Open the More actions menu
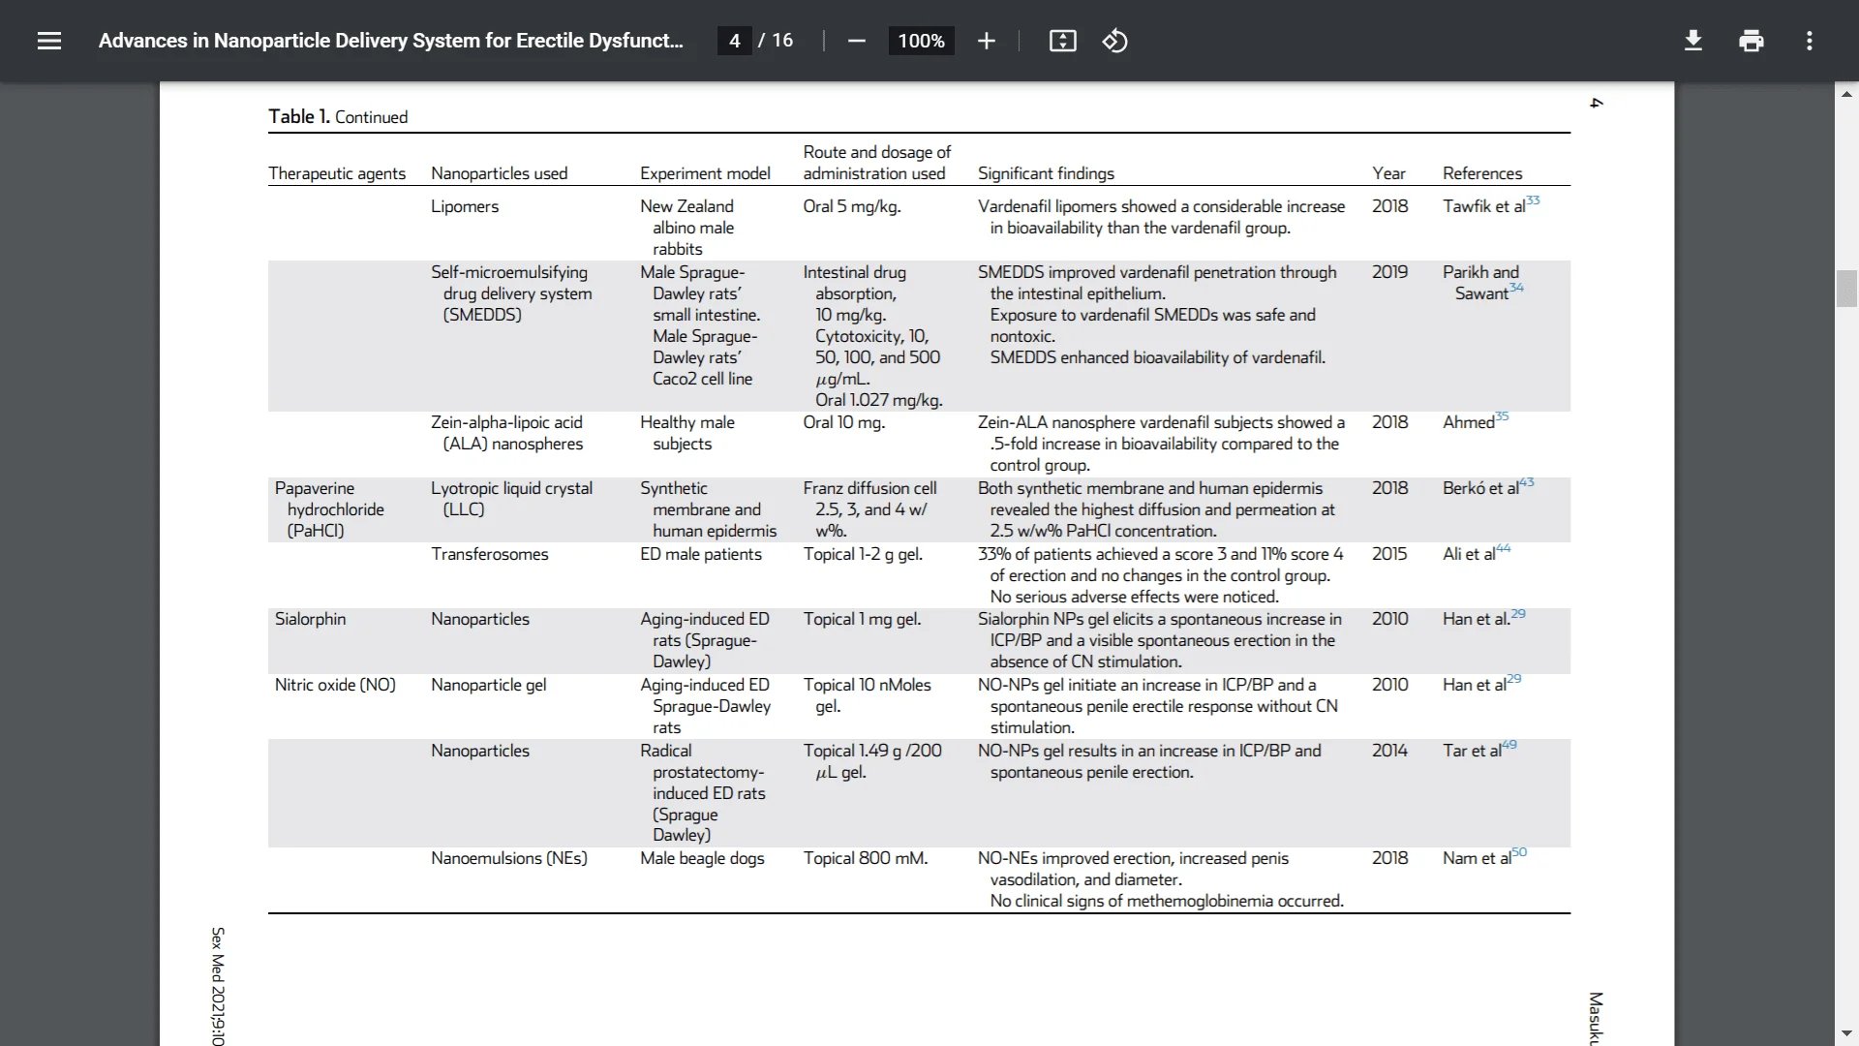The image size is (1859, 1046). click(1809, 41)
